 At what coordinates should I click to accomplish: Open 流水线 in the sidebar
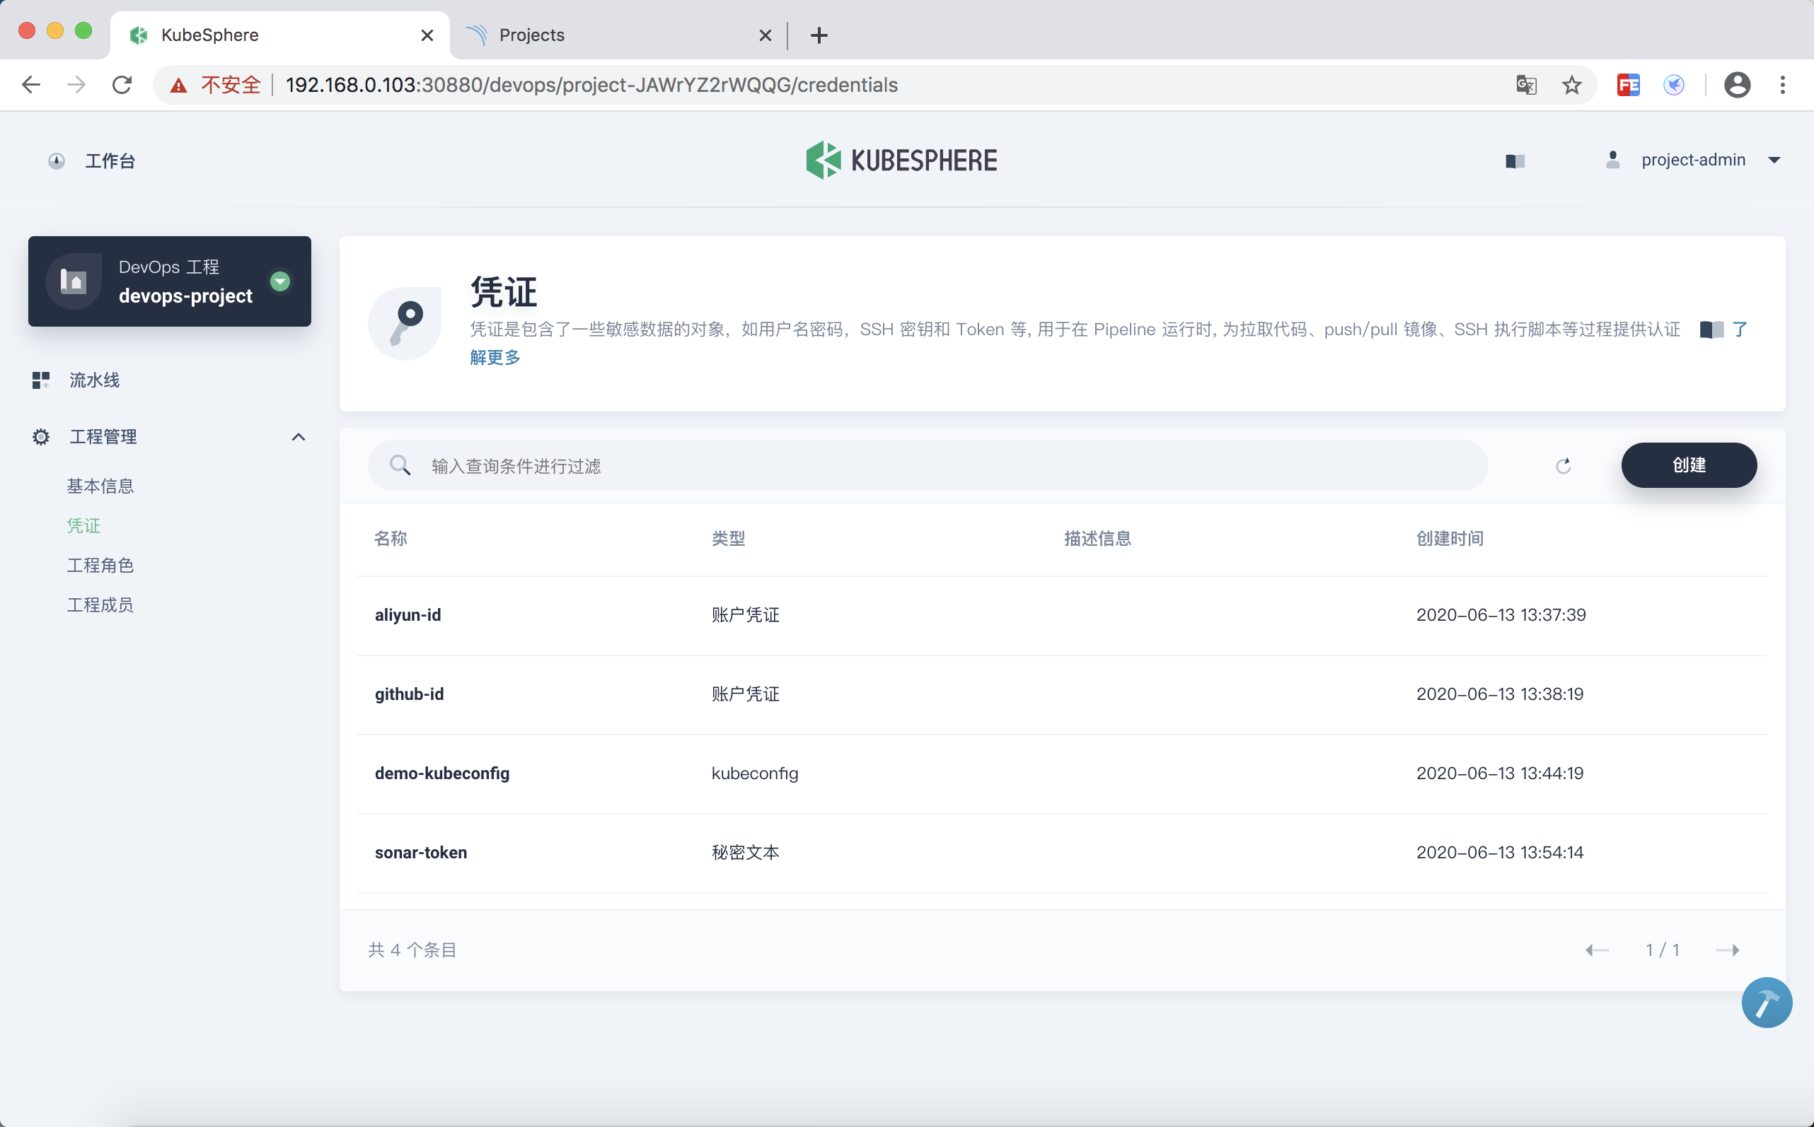pos(95,380)
